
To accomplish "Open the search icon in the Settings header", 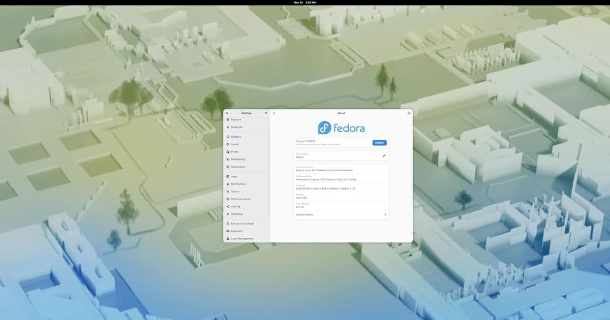I will pyautogui.click(x=227, y=113).
